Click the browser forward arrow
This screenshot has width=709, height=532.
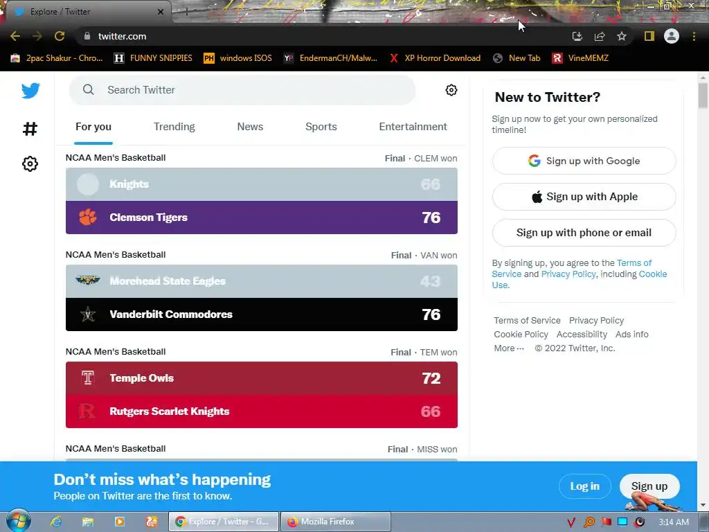(37, 36)
